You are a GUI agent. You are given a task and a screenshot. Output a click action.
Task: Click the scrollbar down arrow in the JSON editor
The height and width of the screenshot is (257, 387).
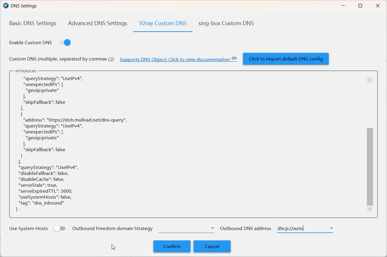point(370,209)
